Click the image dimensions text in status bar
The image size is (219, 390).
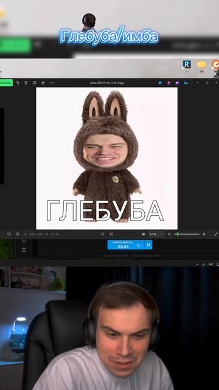coord(36,234)
